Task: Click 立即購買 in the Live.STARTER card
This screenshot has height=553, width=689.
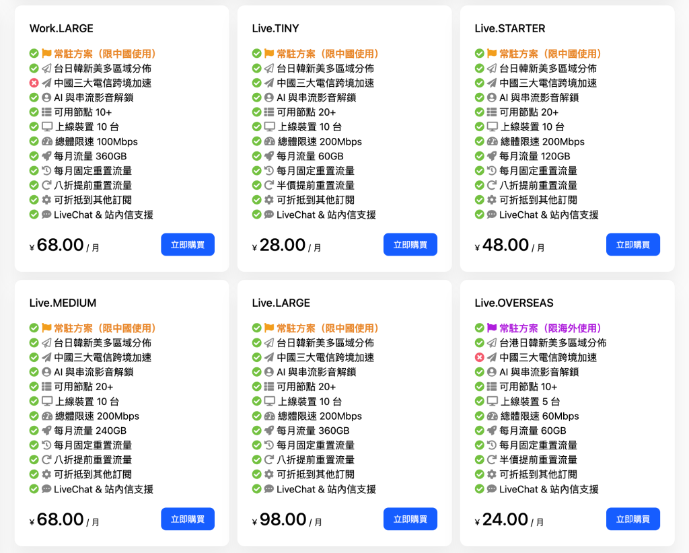Action: [632, 244]
